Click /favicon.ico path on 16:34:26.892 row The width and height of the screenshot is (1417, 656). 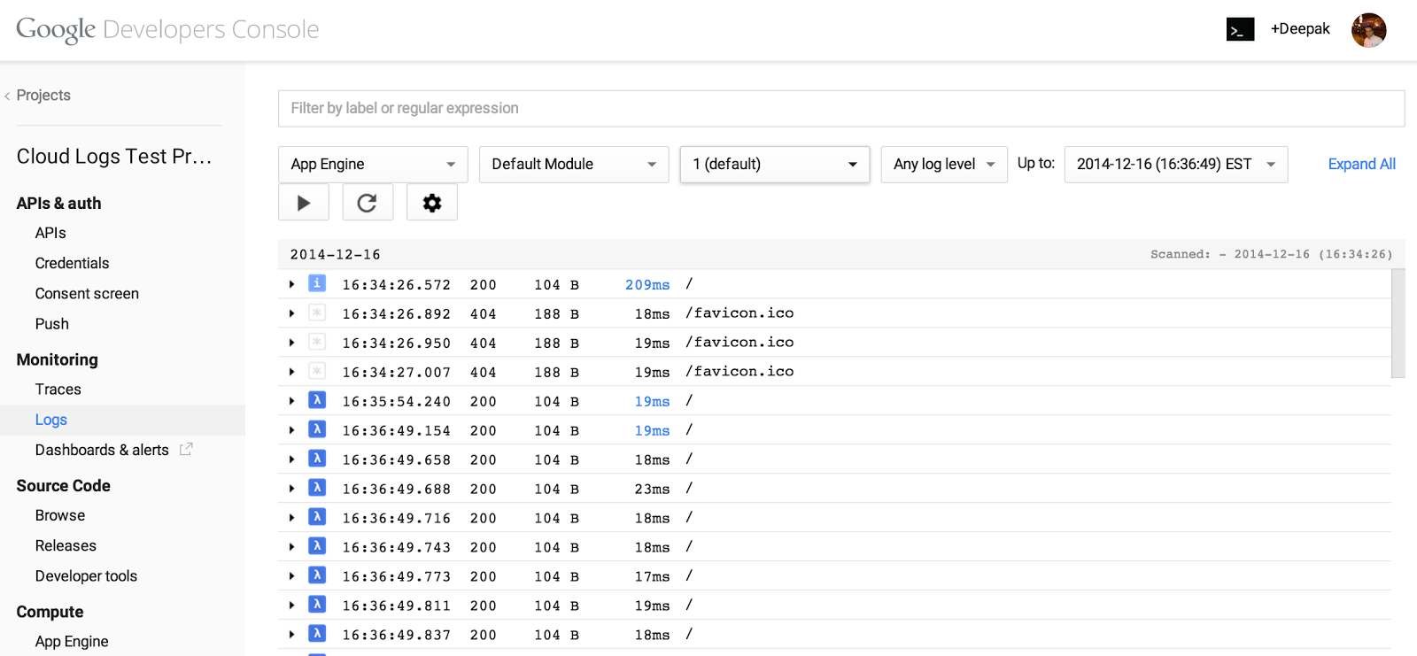tap(739, 313)
